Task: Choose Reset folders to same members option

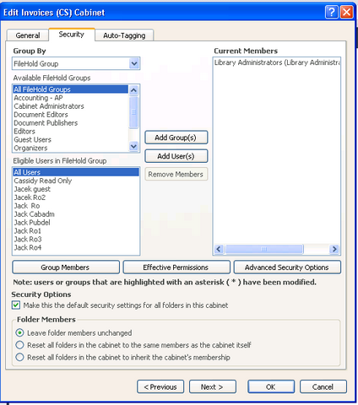Action: [19, 345]
